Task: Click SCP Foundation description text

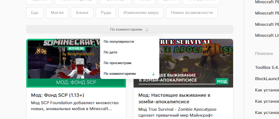Action: 75,106
